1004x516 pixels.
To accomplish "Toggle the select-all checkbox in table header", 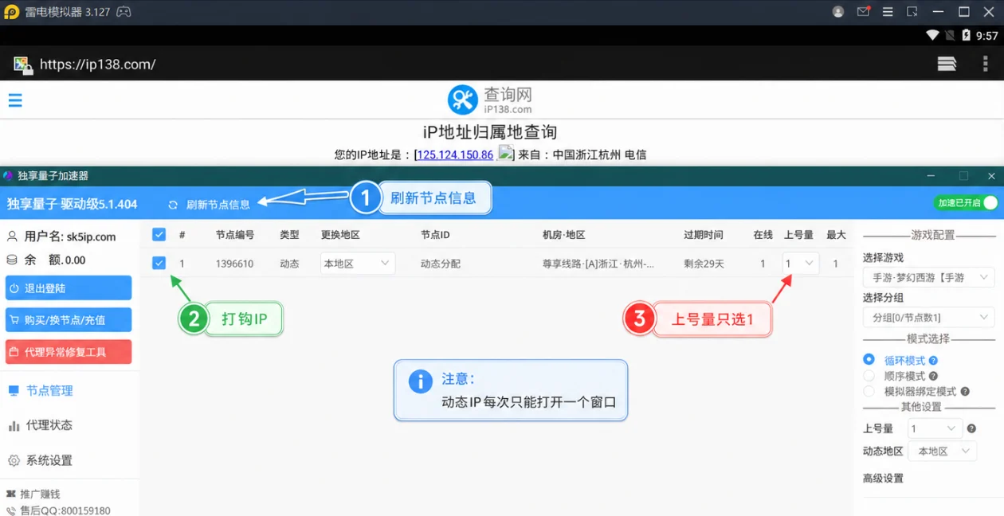I will tap(159, 234).
